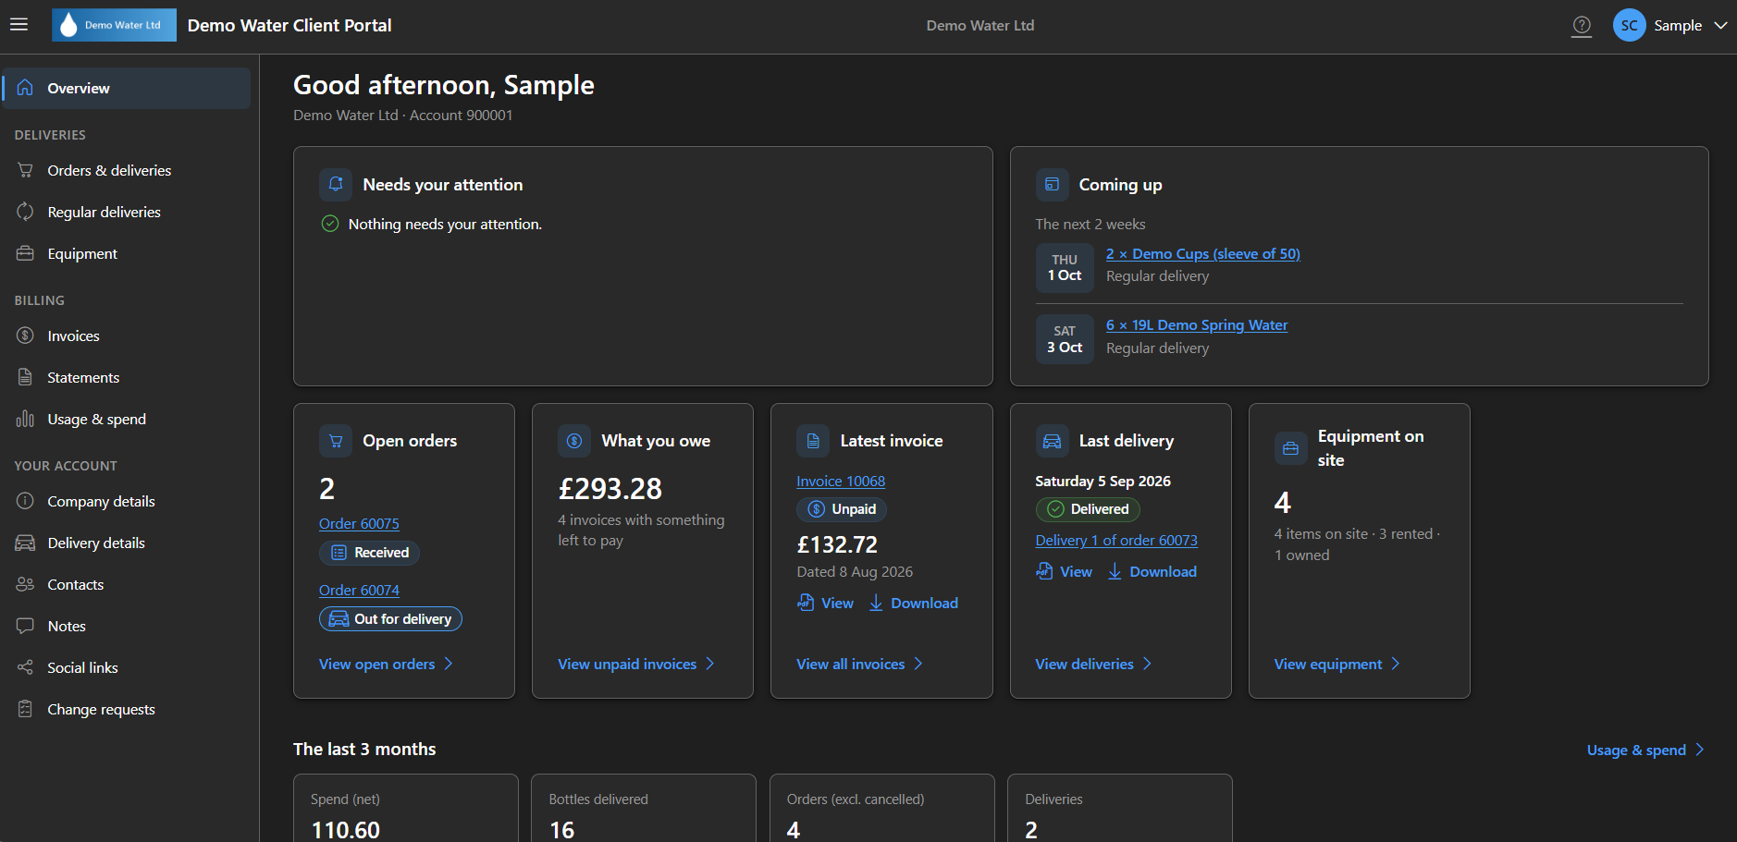Image resolution: width=1737 pixels, height=842 pixels.
Task: Click the Received status badge
Action: click(x=369, y=553)
